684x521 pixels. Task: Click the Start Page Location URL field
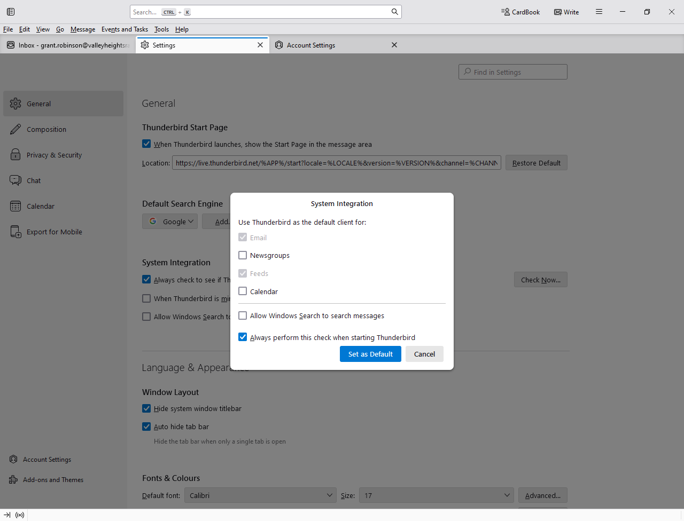(337, 163)
